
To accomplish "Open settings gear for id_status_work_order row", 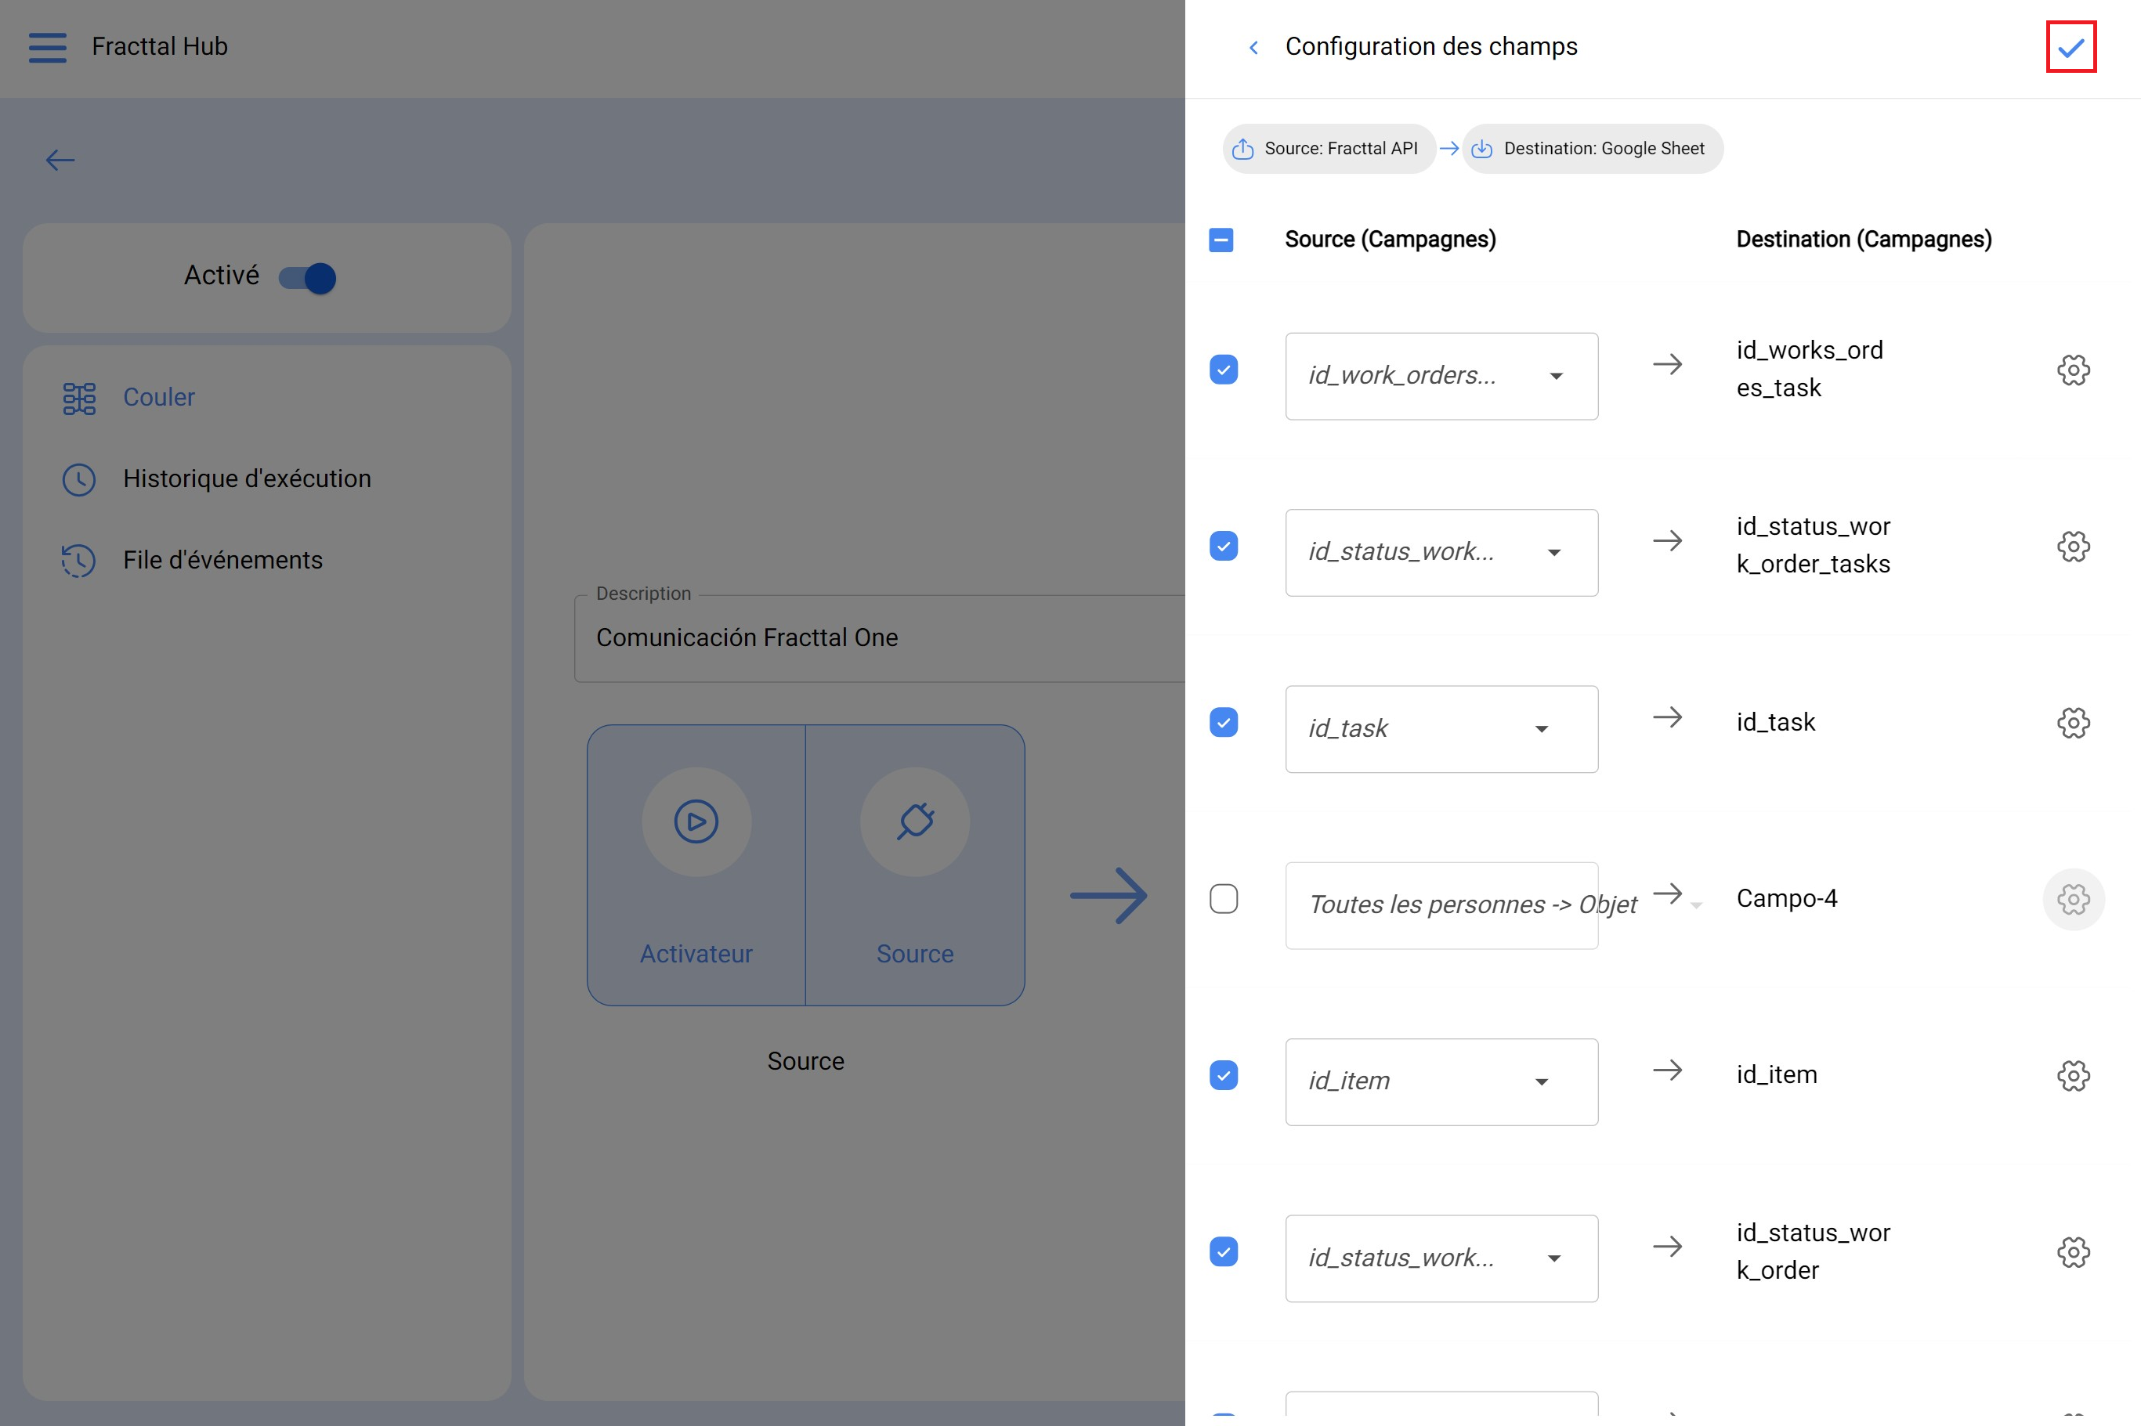I will pyautogui.click(x=2073, y=1251).
